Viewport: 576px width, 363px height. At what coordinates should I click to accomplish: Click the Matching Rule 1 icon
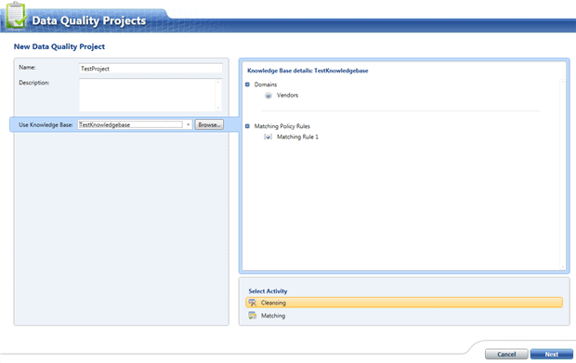pyautogui.click(x=268, y=136)
